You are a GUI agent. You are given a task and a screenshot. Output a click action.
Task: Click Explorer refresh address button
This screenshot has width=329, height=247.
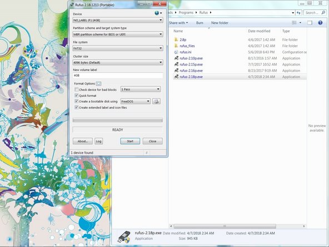(299, 13)
